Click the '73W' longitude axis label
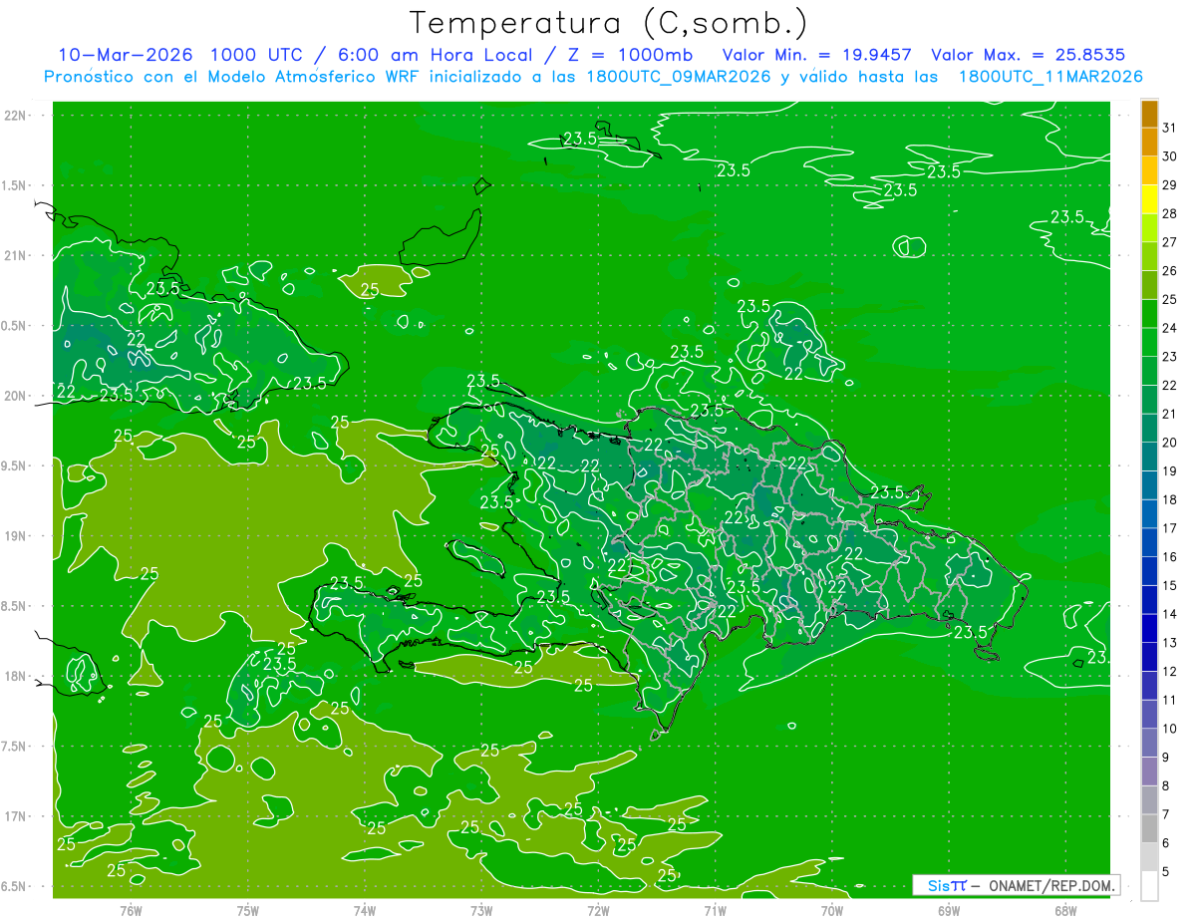This screenshot has height=924, width=1196. pos(481,911)
